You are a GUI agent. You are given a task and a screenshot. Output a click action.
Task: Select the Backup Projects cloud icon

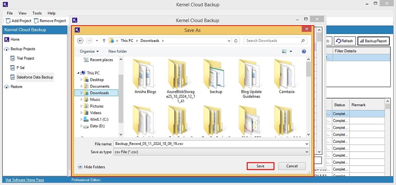(x=7, y=49)
